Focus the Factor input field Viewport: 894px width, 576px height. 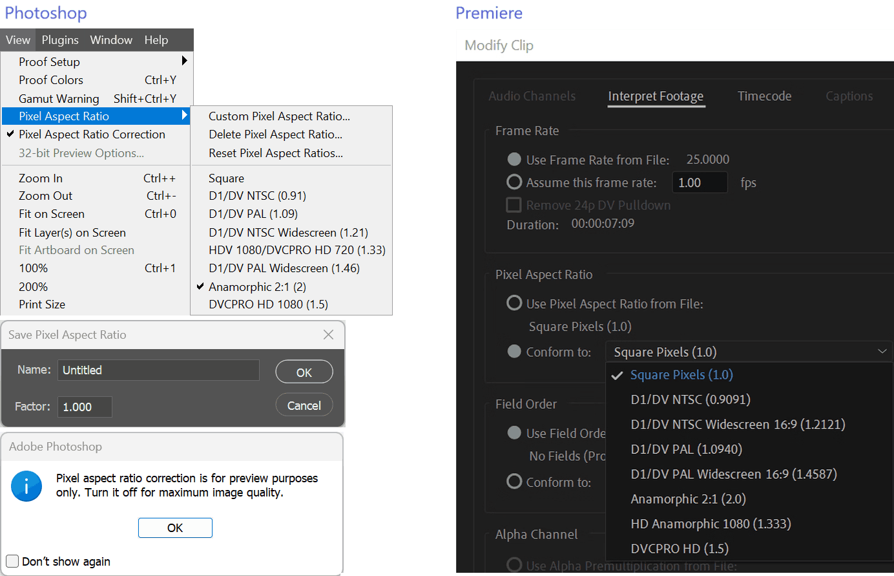click(x=85, y=407)
